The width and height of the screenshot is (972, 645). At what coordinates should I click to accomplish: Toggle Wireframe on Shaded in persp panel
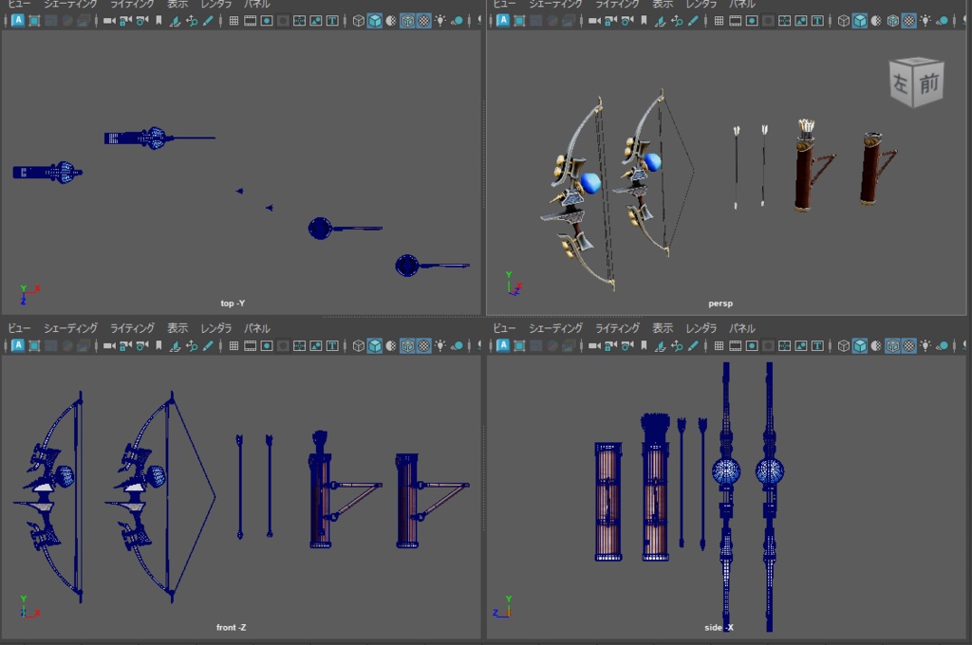[892, 21]
